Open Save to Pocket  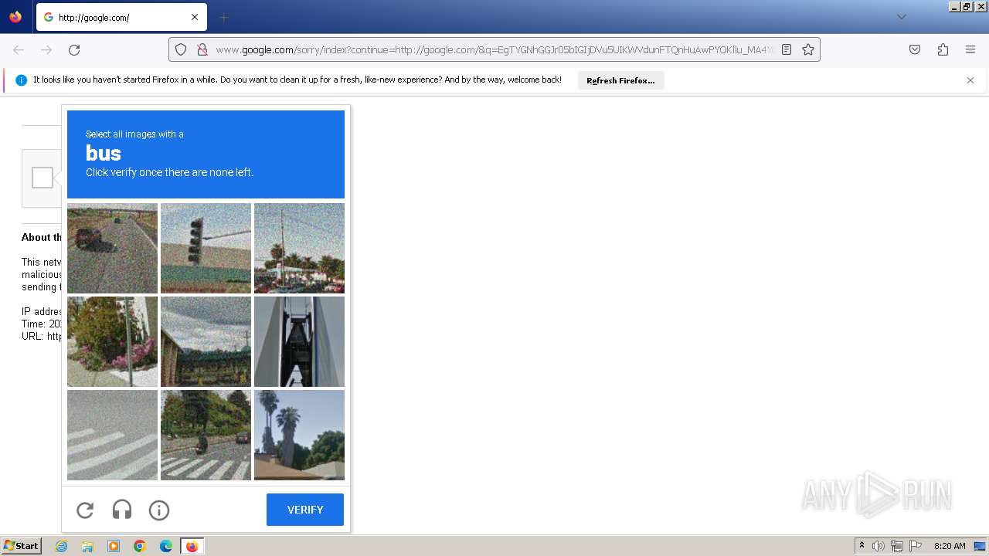click(915, 49)
